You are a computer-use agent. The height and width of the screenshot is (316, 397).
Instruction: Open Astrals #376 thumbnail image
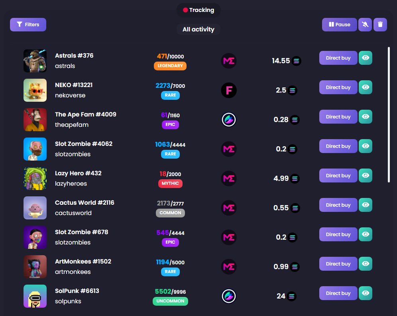click(x=35, y=61)
